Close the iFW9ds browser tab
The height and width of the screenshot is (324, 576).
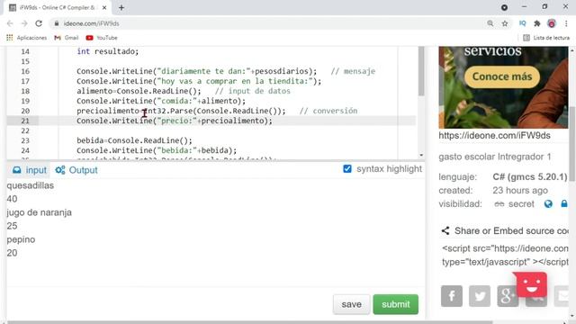coord(104,7)
